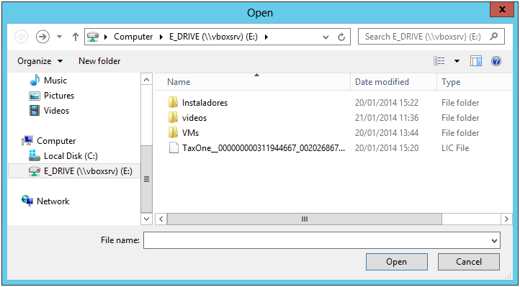Click the VMs folder icon
The image size is (520, 287).
[x=173, y=133]
